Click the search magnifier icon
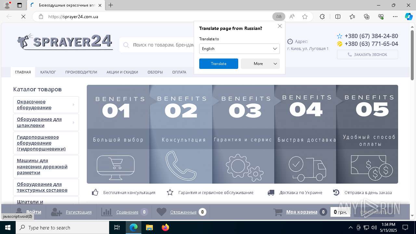 point(126,45)
